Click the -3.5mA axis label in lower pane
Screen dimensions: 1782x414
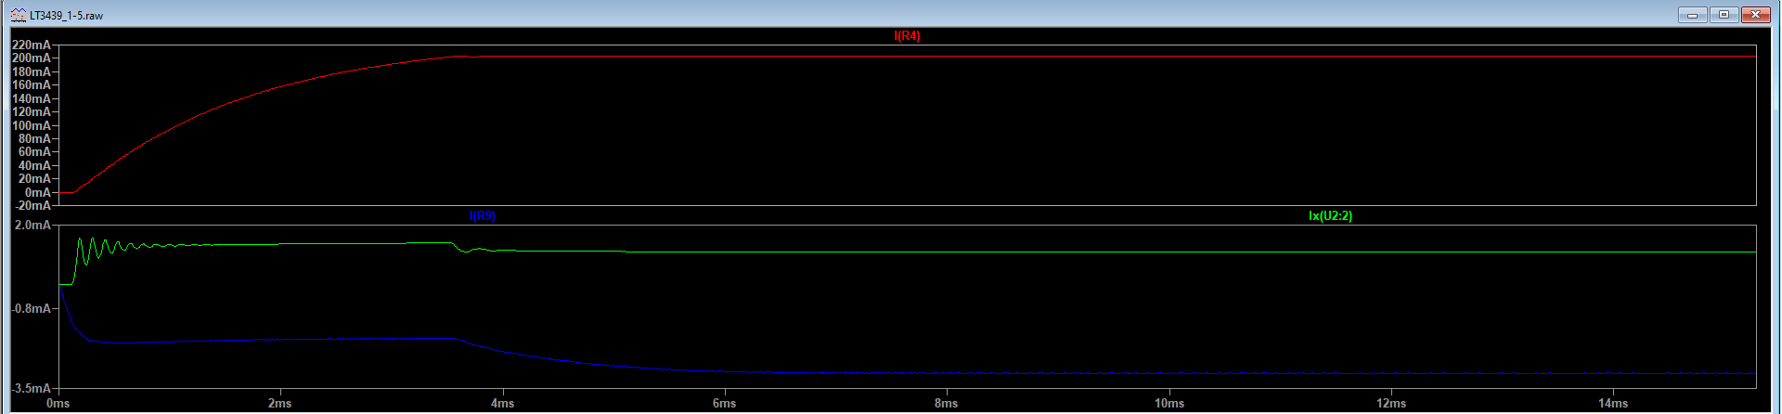32,388
